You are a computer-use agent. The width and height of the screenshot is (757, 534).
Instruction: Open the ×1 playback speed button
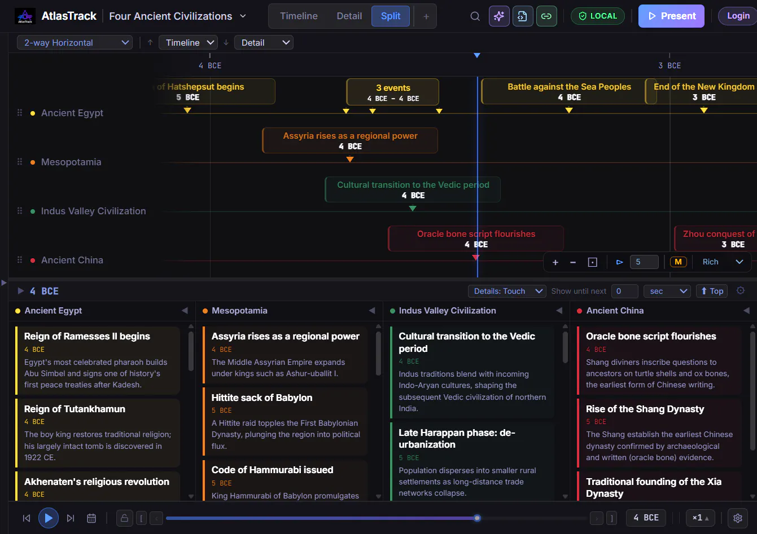701,518
